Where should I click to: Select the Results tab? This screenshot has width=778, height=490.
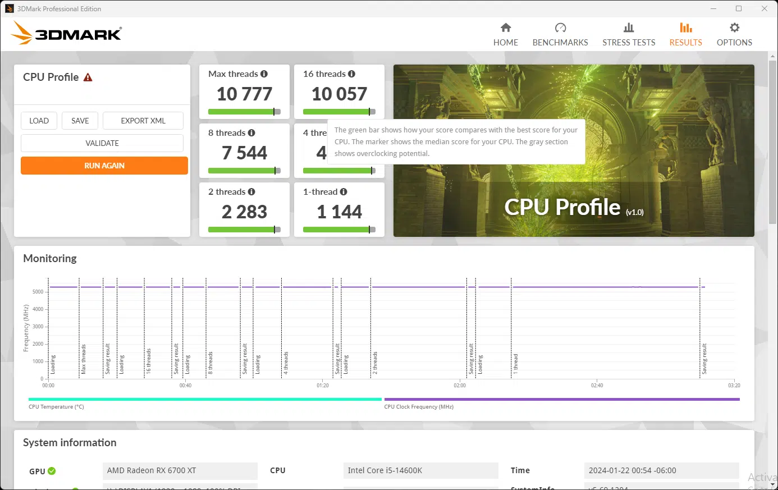(685, 35)
